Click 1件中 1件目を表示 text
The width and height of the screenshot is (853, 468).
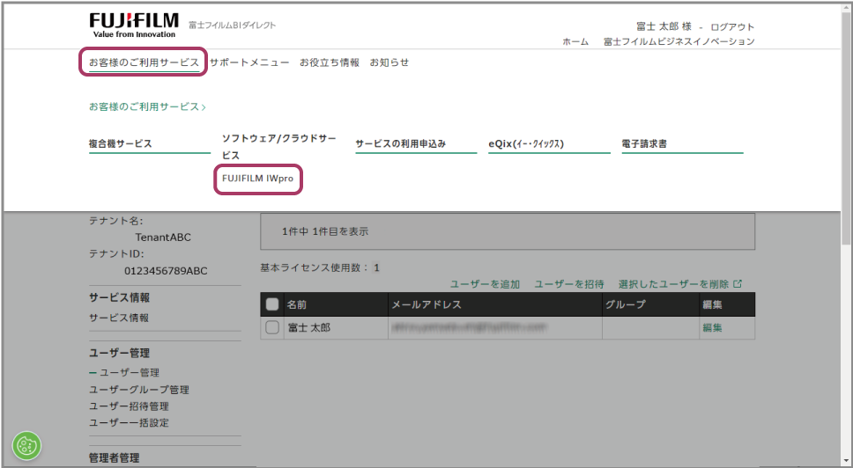pos(325,231)
